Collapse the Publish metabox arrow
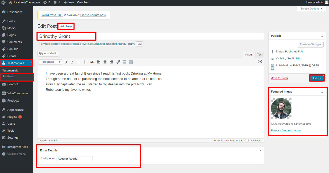This screenshot has width=329, height=173. [x=322, y=36]
